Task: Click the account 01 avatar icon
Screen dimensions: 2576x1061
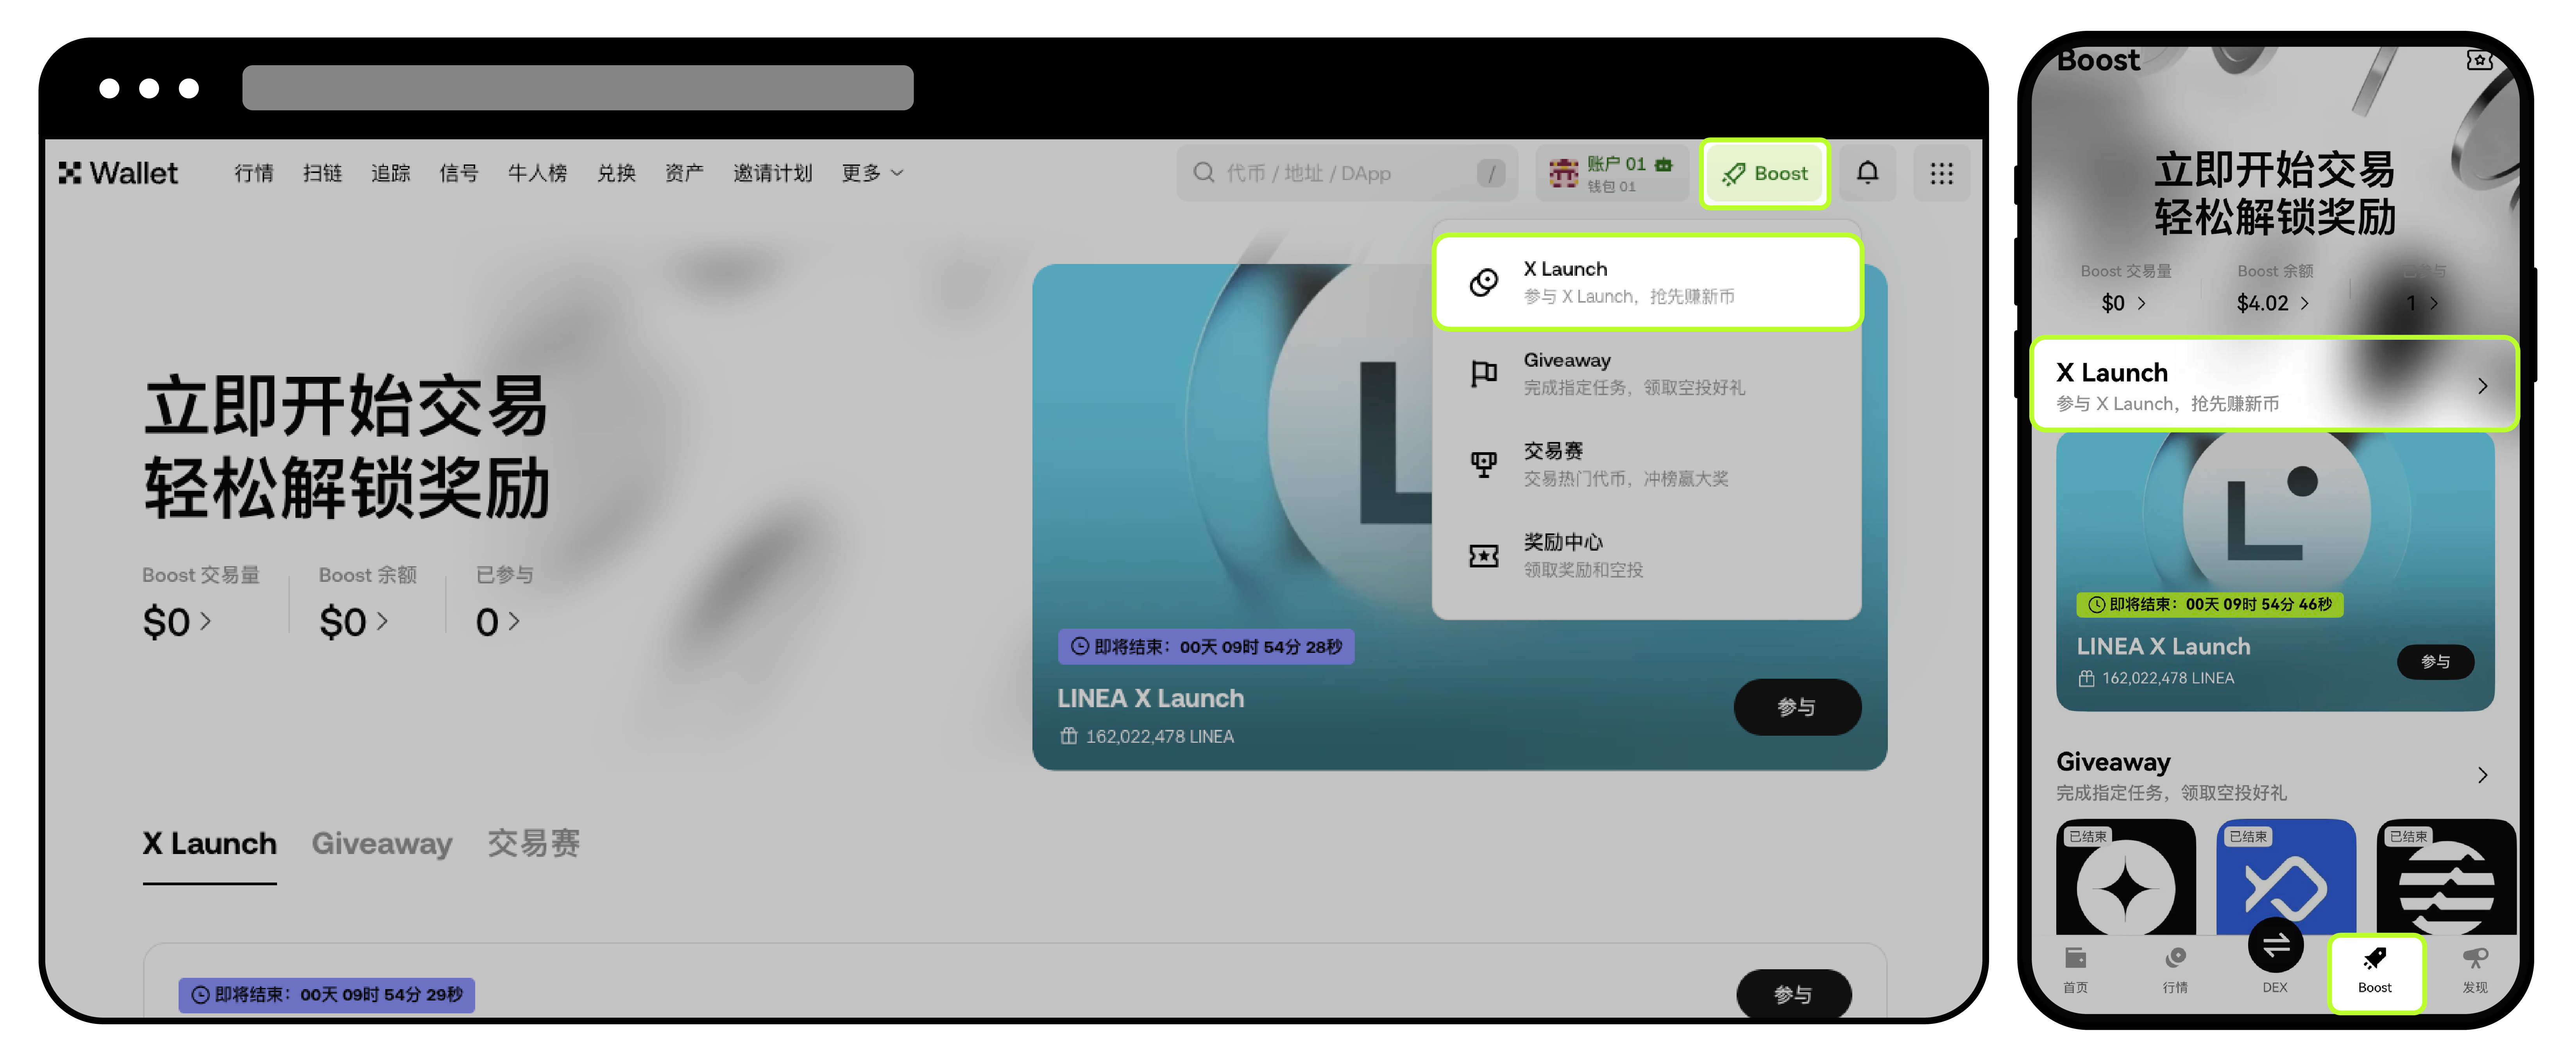Action: click(1563, 173)
